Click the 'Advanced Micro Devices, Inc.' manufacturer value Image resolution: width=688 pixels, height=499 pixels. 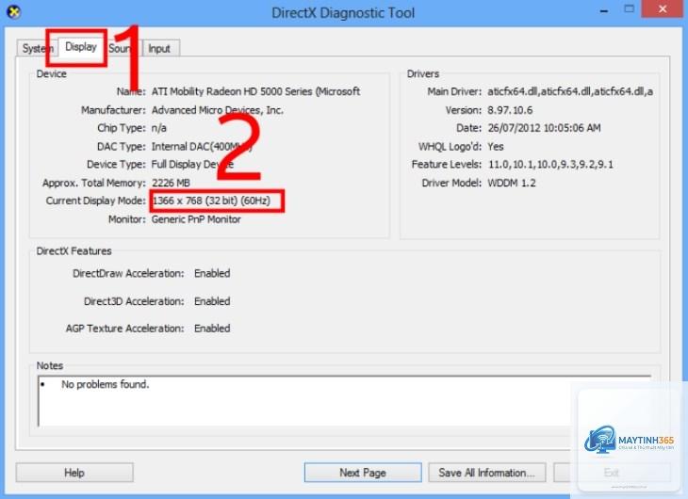coord(217,110)
